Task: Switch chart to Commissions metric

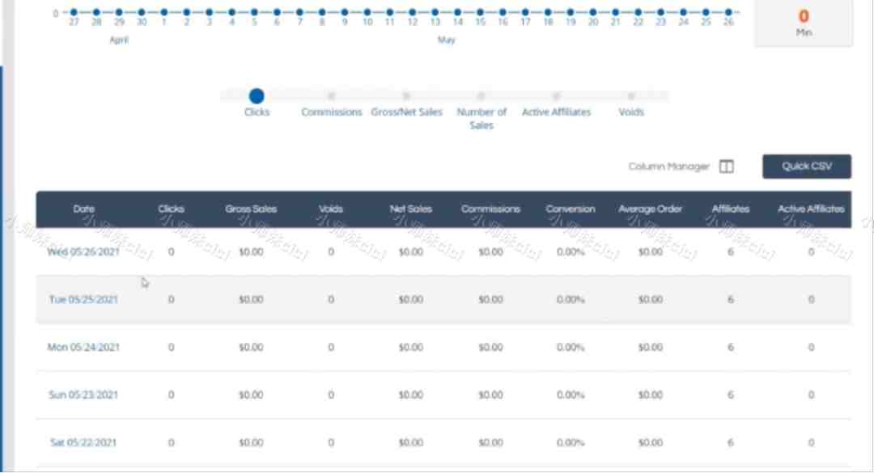Action: point(332,96)
